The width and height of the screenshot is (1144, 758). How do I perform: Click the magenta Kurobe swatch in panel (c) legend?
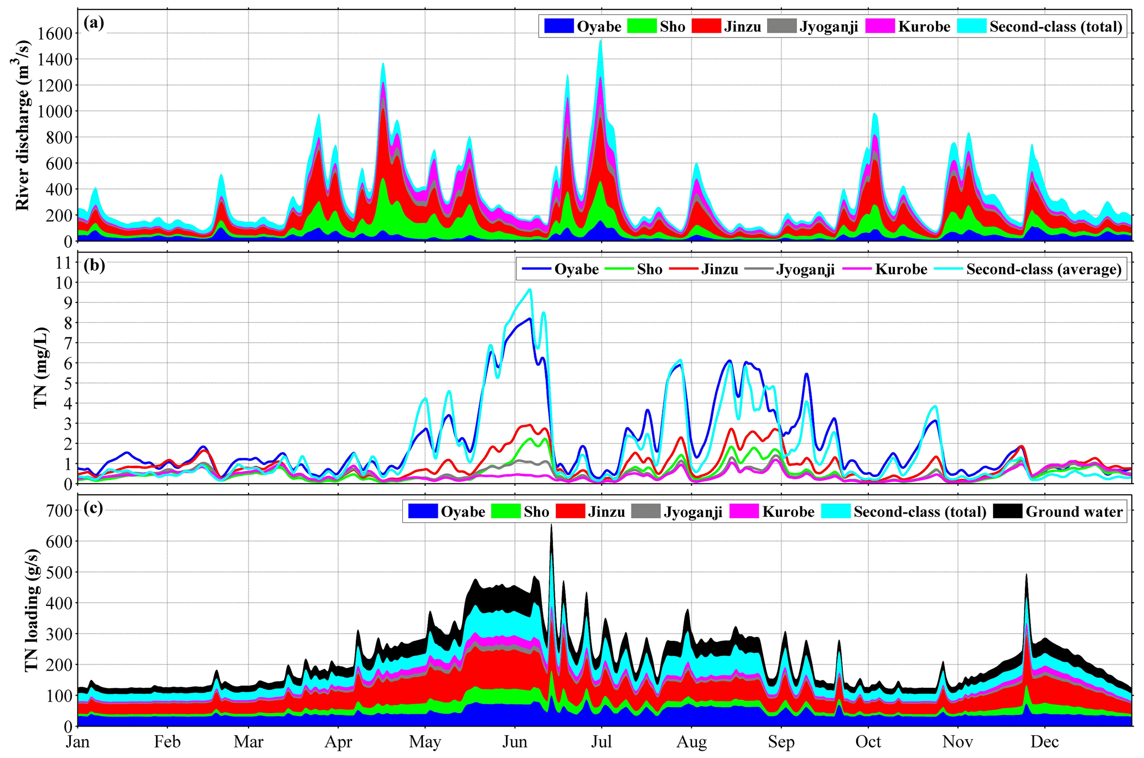pyautogui.click(x=744, y=511)
